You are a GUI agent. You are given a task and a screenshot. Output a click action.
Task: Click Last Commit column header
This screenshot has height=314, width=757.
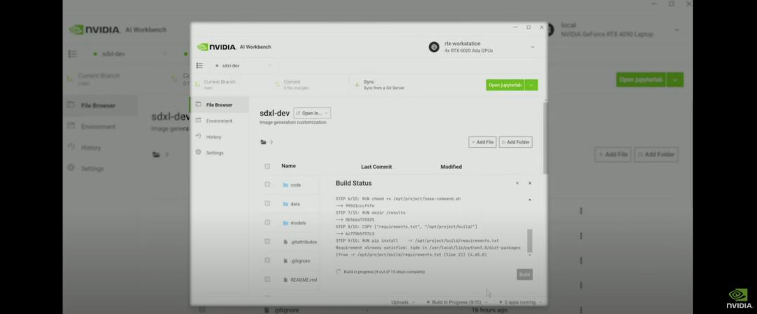click(376, 167)
